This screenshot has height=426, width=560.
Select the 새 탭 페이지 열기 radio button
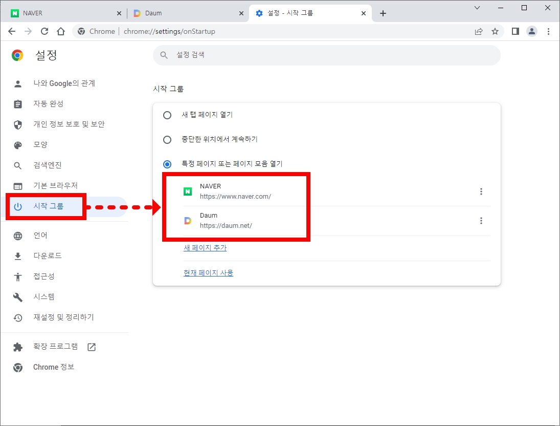click(x=167, y=115)
